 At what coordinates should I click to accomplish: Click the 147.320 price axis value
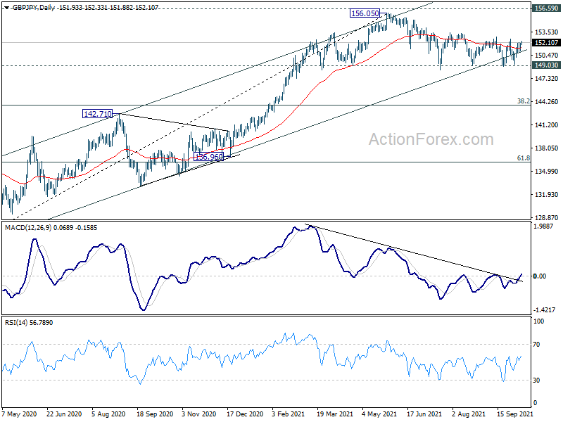pyautogui.click(x=546, y=78)
